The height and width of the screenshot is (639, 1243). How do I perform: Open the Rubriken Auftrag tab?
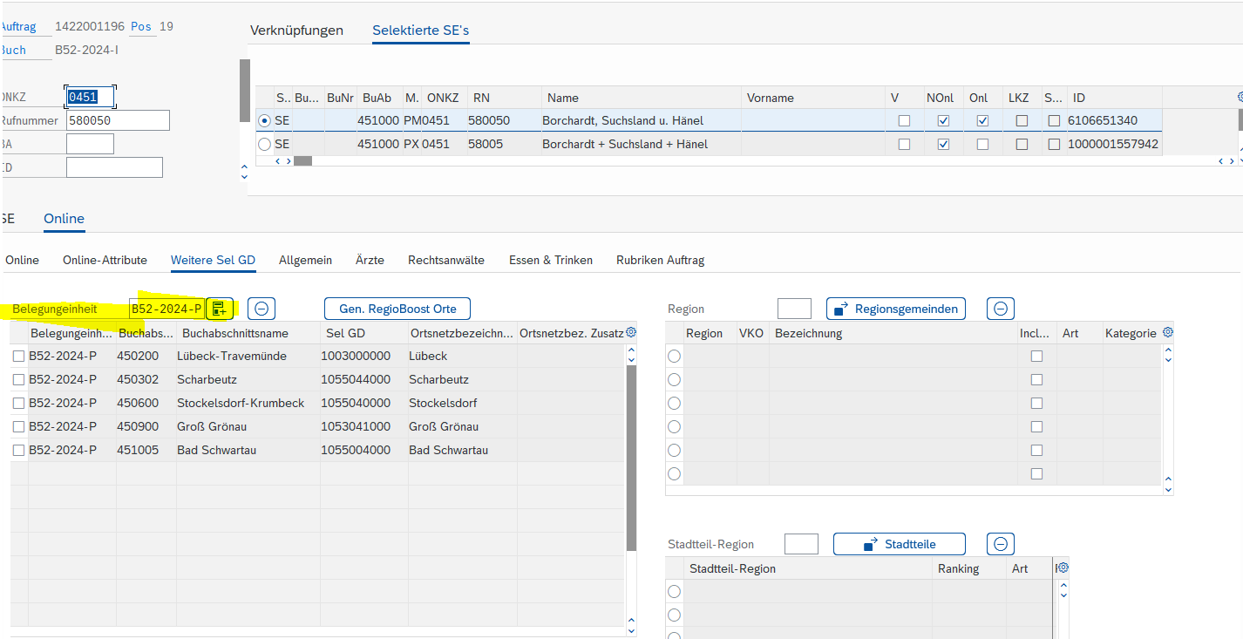tap(660, 260)
